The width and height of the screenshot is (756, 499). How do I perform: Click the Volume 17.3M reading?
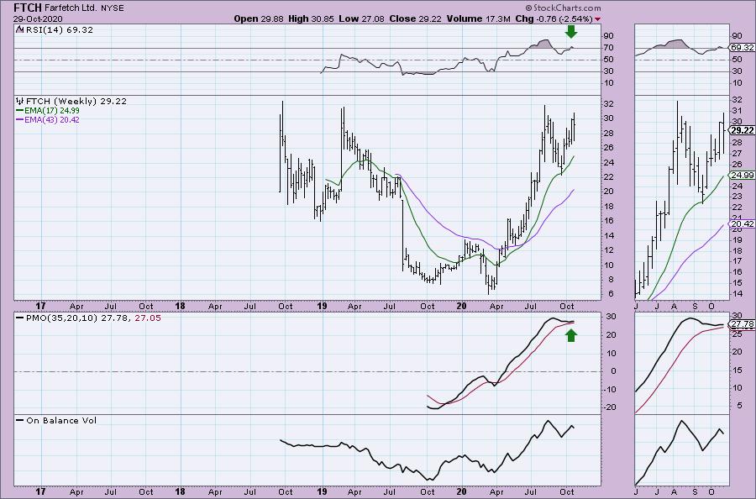[x=478, y=18]
